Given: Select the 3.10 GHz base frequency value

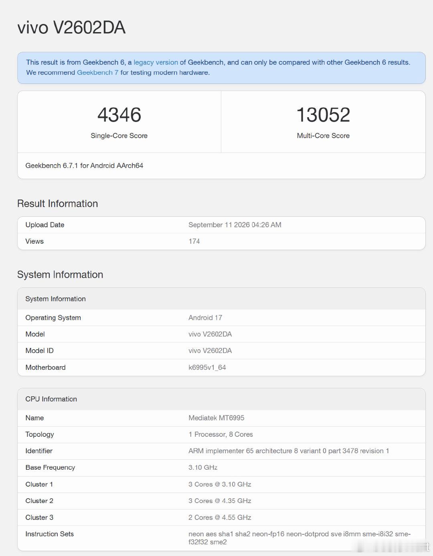Looking at the screenshot, I should tap(203, 467).
